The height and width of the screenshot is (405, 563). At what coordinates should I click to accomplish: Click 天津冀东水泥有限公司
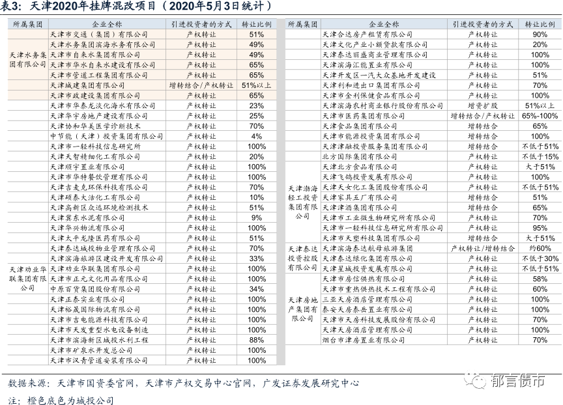click(x=87, y=217)
